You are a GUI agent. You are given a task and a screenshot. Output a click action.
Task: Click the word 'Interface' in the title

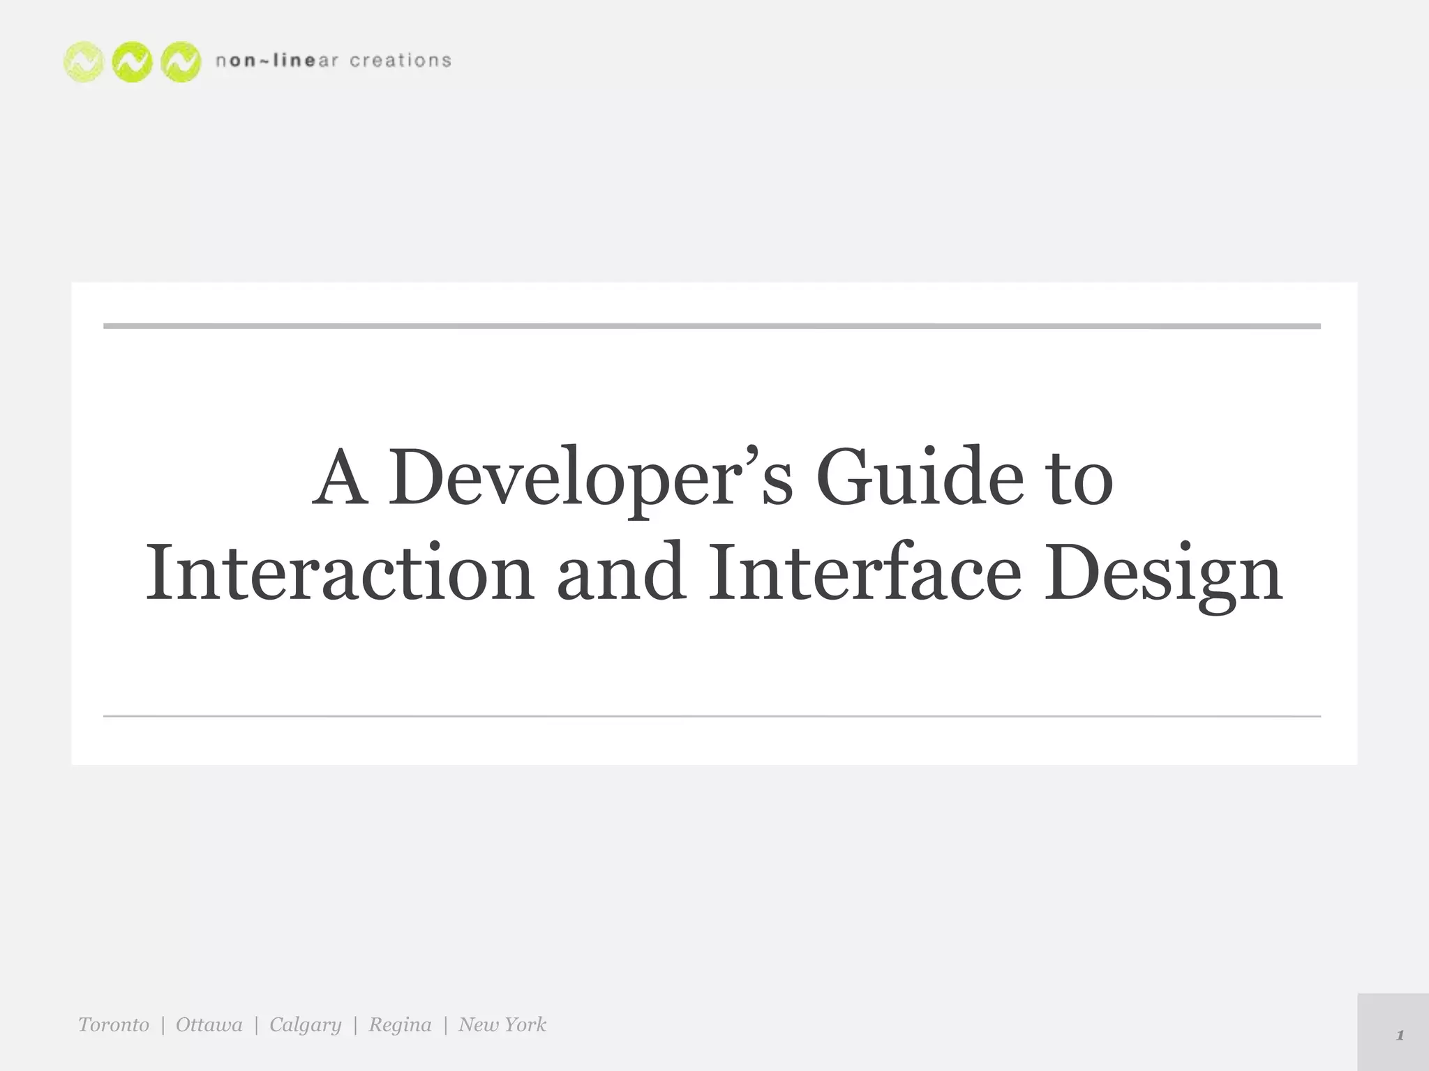(x=865, y=573)
